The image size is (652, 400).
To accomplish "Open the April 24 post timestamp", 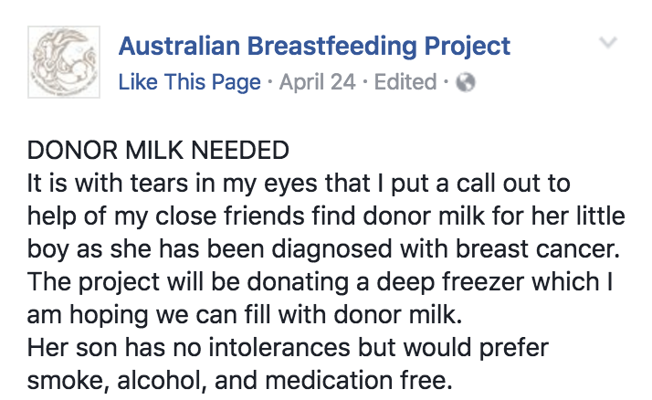I will pos(317,82).
